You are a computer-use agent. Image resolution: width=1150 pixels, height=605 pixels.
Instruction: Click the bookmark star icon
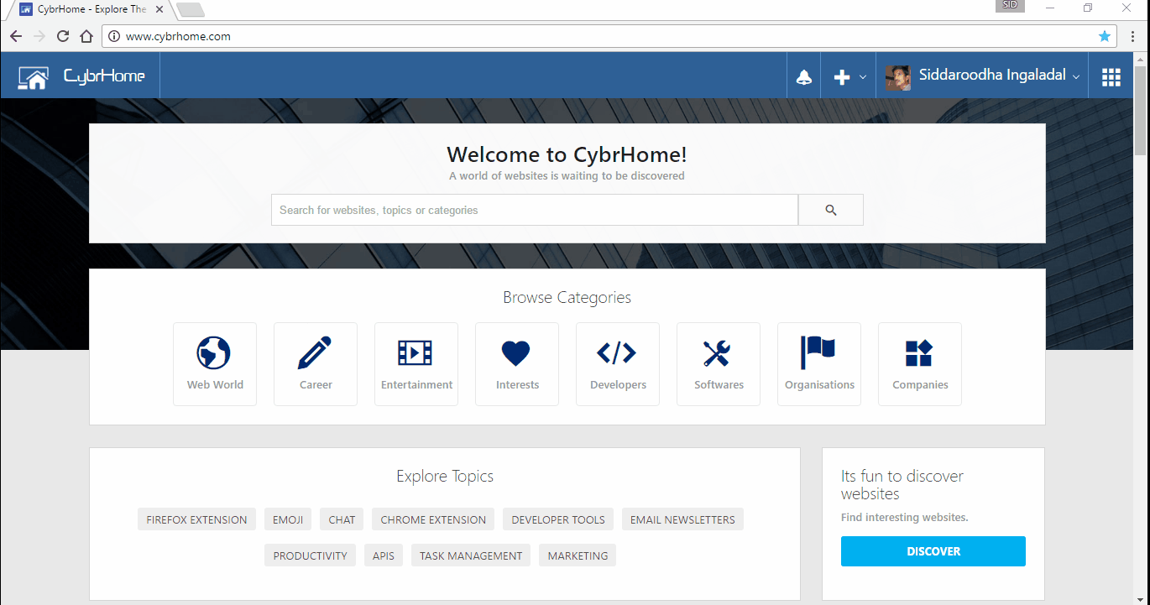click(1105, 36)
